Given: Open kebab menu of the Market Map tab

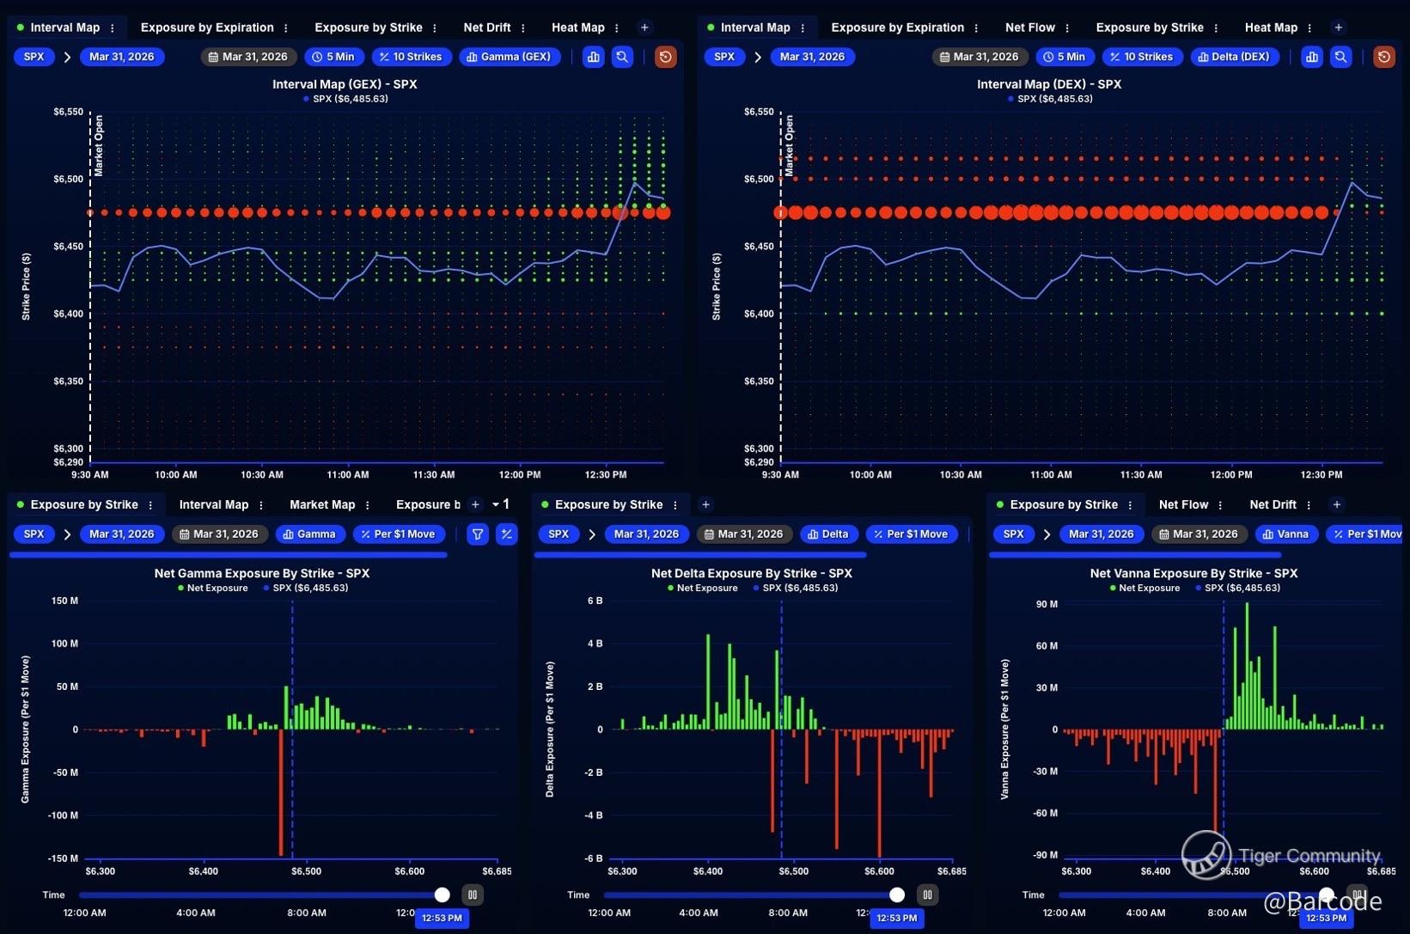Looking at the screenshot, I should [x=368, y=504].
